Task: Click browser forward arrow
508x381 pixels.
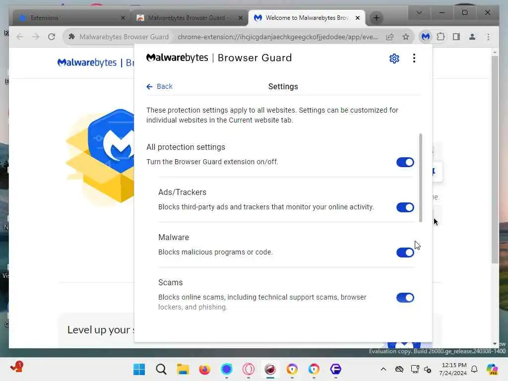Action: [x=36, y=37]
